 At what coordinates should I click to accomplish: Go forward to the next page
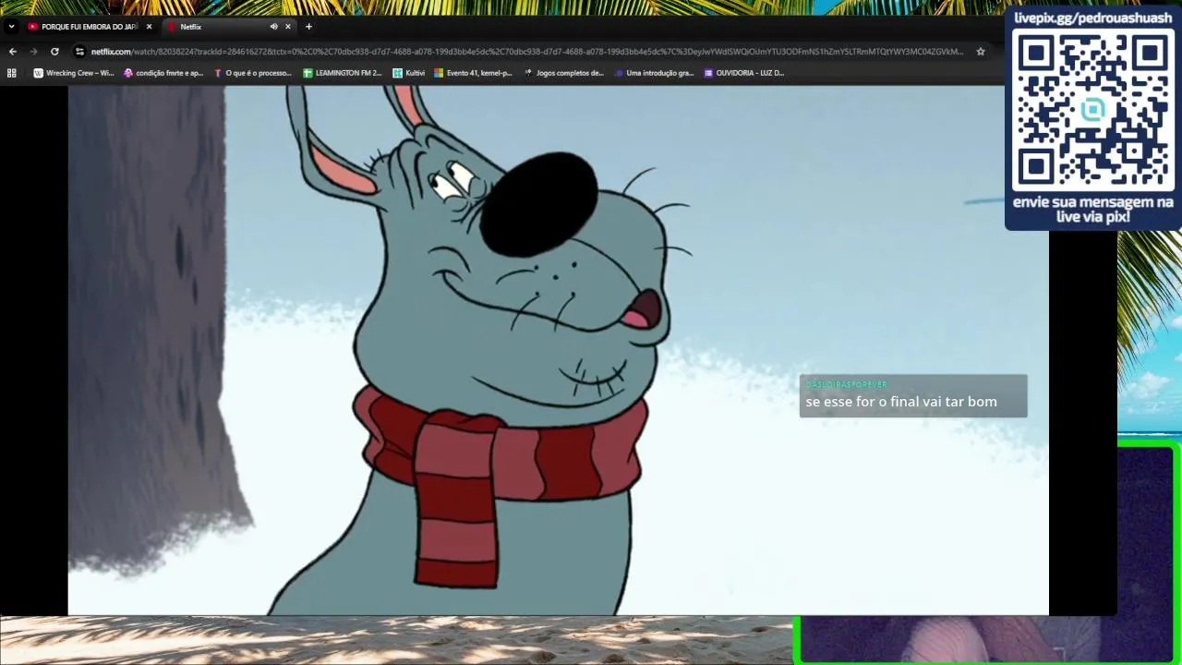coord(33,52)
